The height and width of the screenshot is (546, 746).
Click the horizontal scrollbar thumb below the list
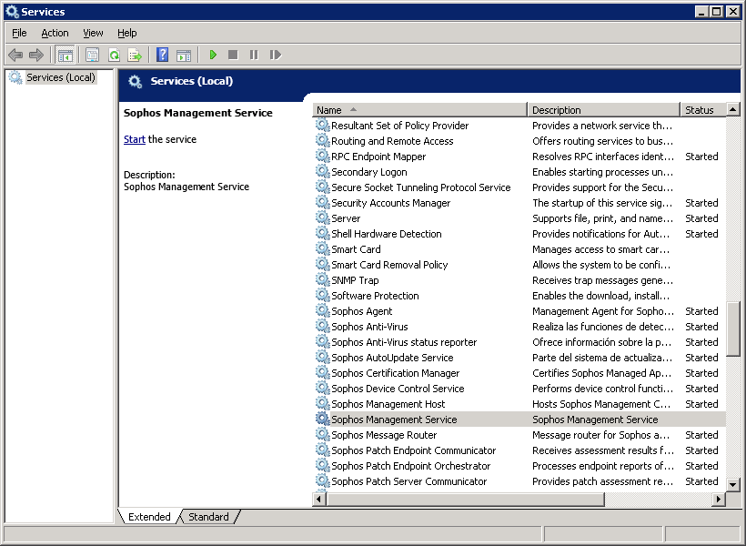465,499
